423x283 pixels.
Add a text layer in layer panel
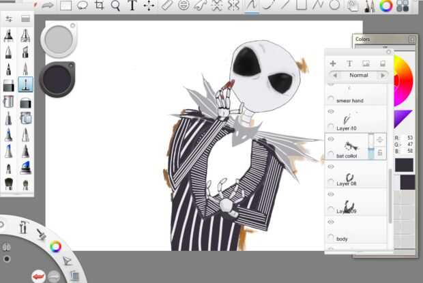coord(349,63)
